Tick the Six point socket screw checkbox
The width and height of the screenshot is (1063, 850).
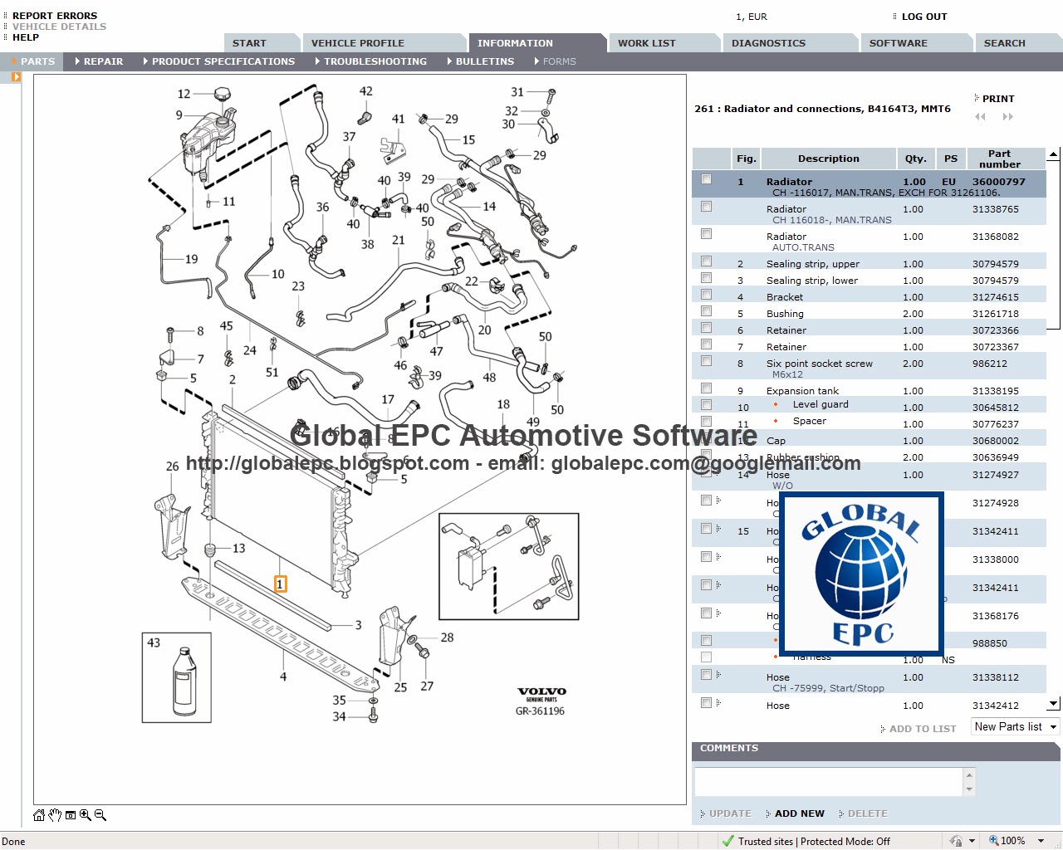pyautogui.click(x=706, y=361)
